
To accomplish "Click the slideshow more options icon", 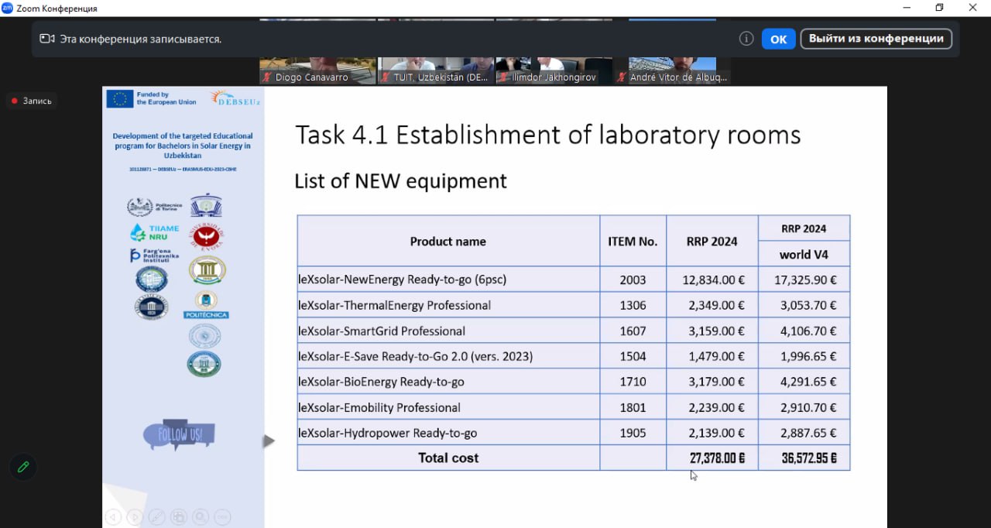I will tap(222, 516).
